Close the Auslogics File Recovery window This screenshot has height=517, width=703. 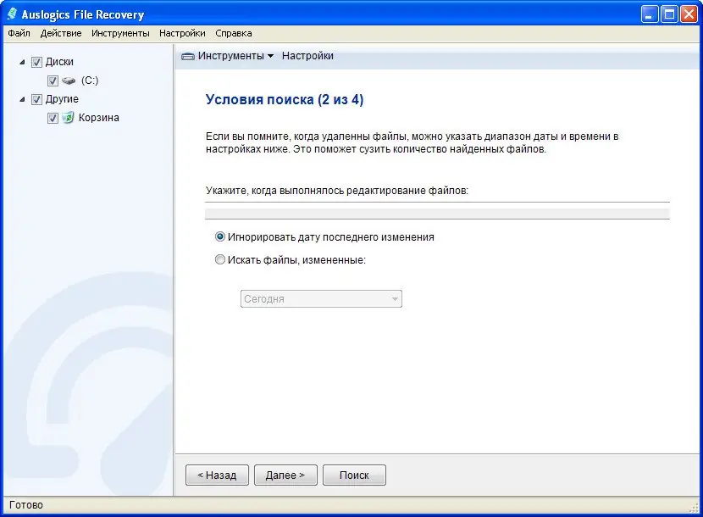pos(689,14)
